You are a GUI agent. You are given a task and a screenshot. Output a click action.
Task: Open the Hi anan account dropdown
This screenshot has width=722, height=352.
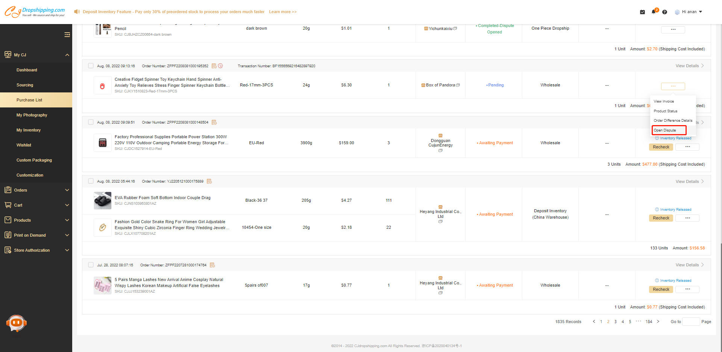689,12
